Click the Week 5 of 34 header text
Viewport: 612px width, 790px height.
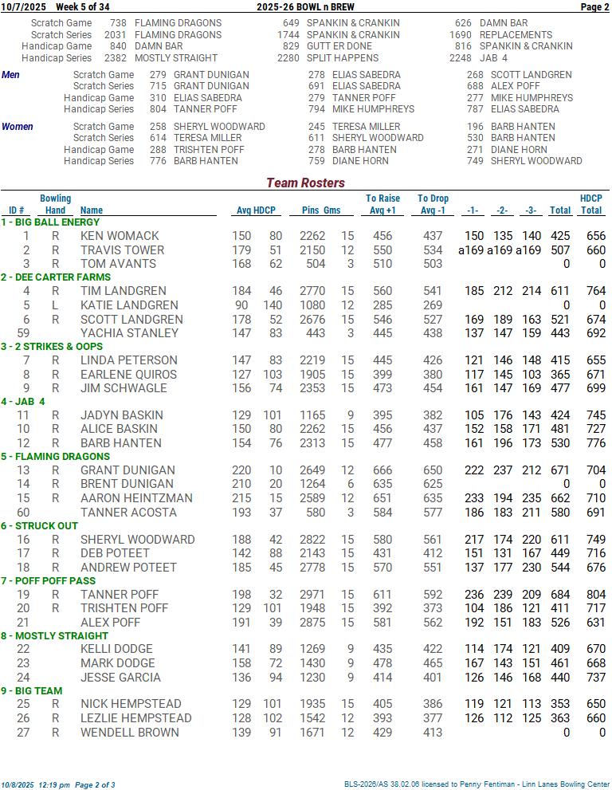pos(83,7)
